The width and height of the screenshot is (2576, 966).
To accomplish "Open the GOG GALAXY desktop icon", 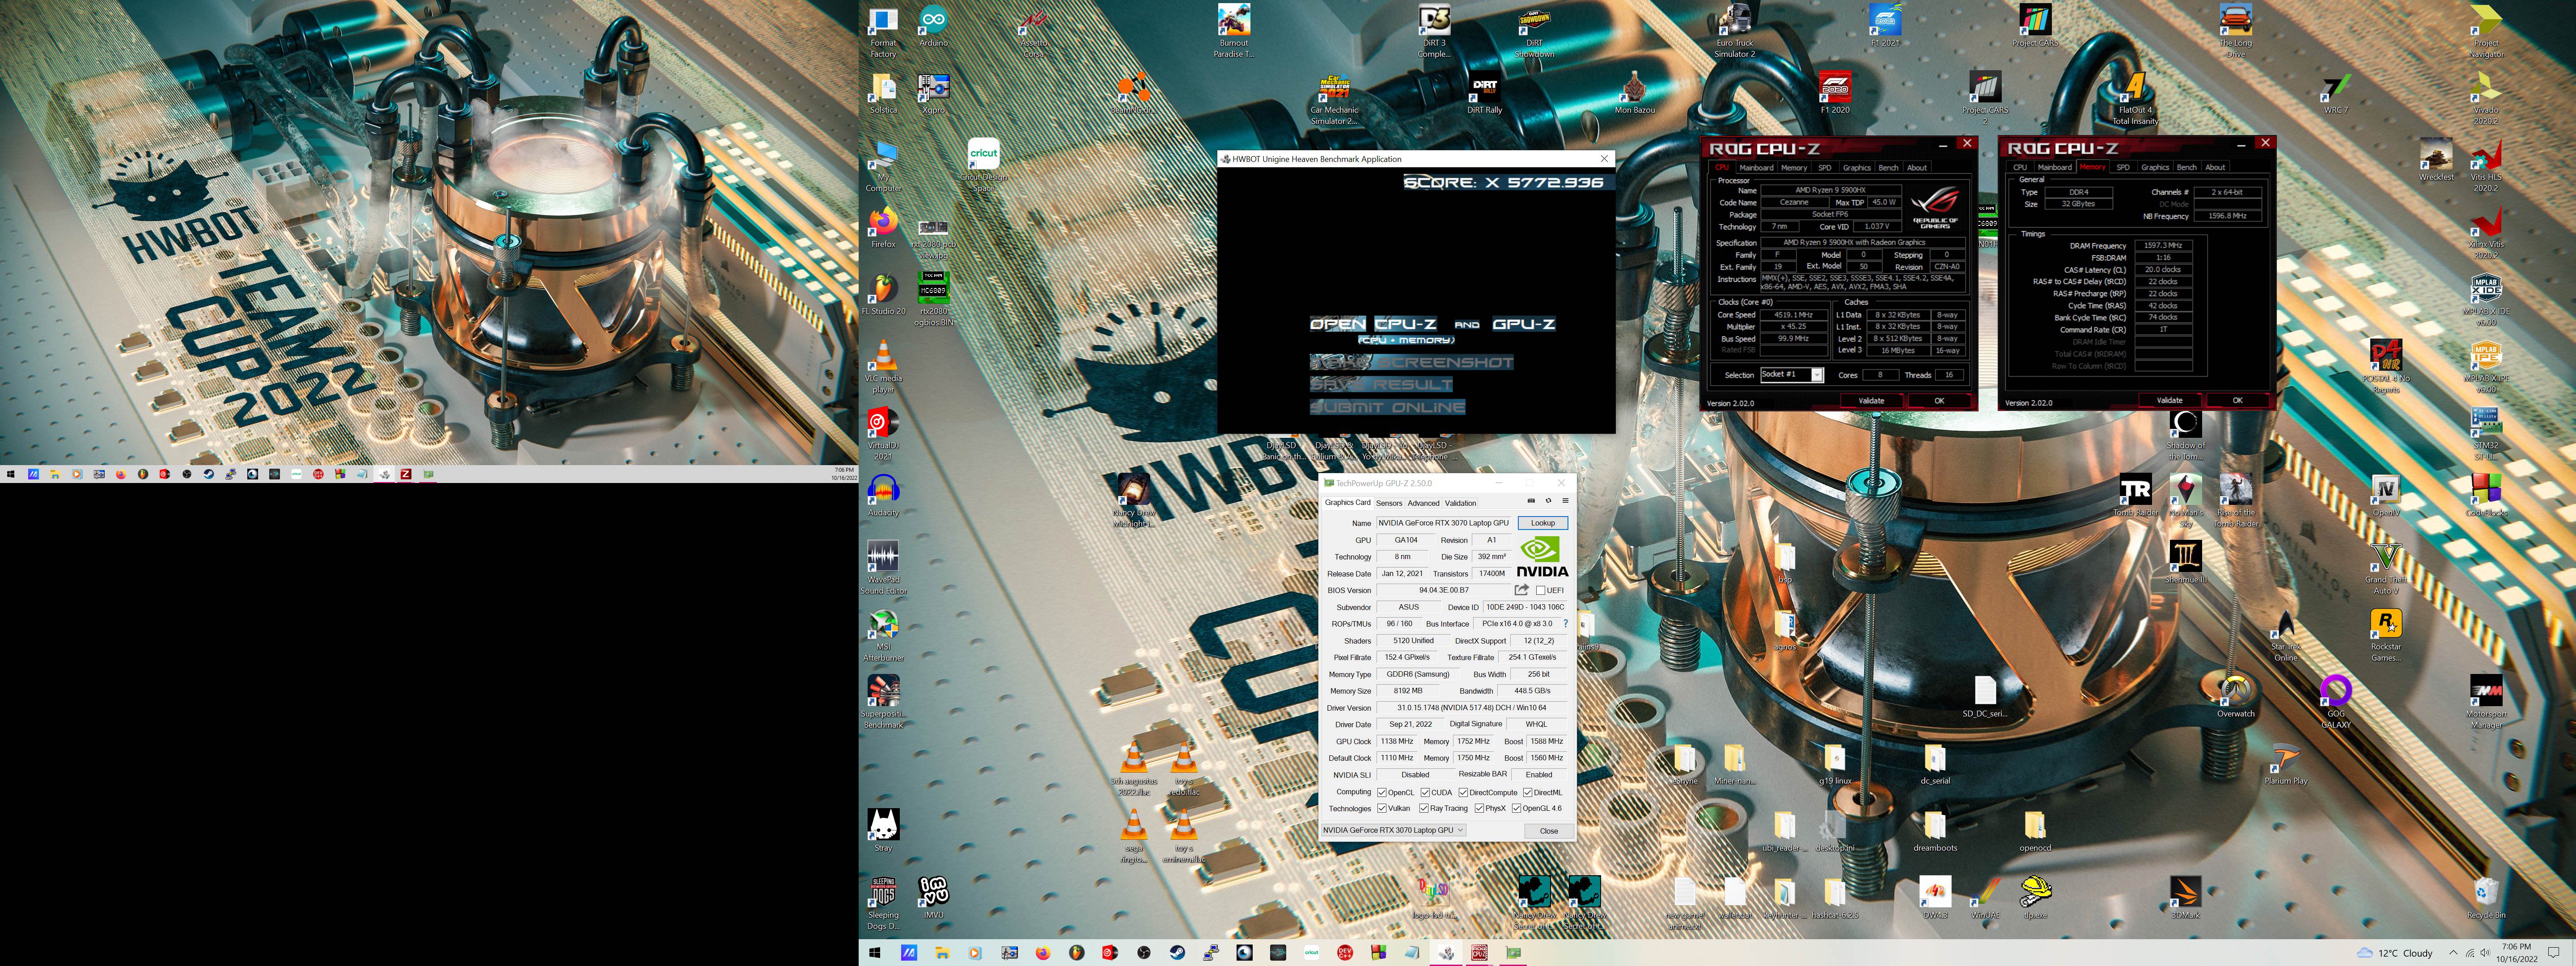I will pos(2336,703).
